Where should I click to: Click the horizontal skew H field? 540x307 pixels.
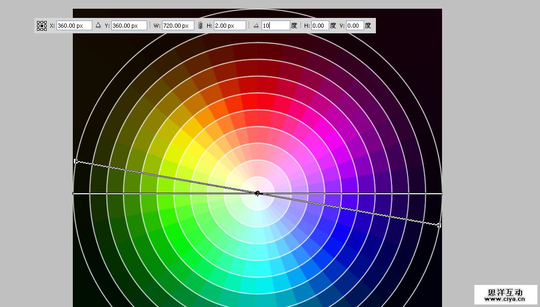[x=319, y=25]
